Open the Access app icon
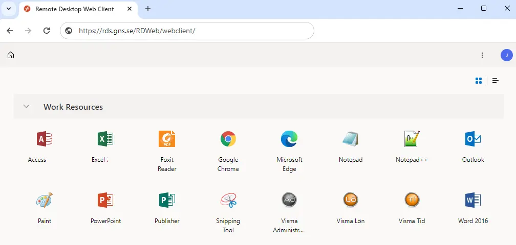 tap(45, 139)
